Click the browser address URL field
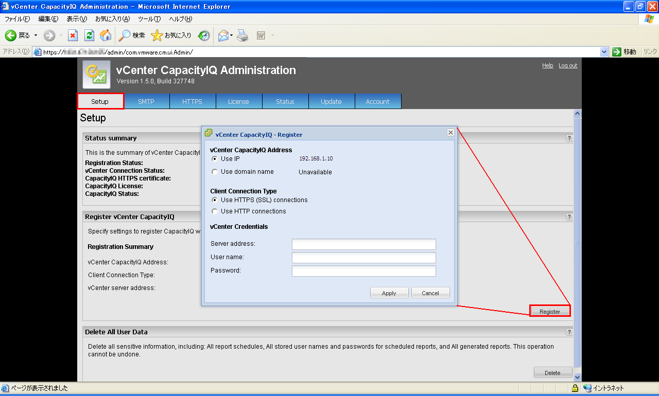This screenshot has width=659, height=396. (x=321, y=52)
